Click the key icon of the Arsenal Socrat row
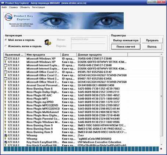The height and width of the screenshot is (155, 167). tap(5, 85)
